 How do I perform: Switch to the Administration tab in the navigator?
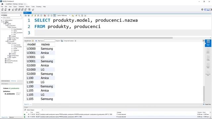tap(5, 81)
